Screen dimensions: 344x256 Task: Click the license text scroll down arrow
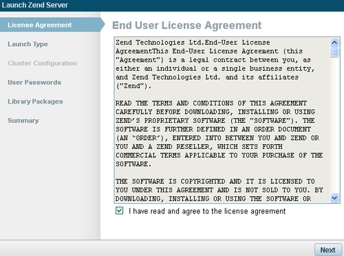[334, 198]
